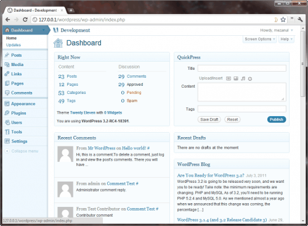This screenshot has height=226, width=308.
Task: Reload the page with refresh icon
Action: [x=25, y=20]
